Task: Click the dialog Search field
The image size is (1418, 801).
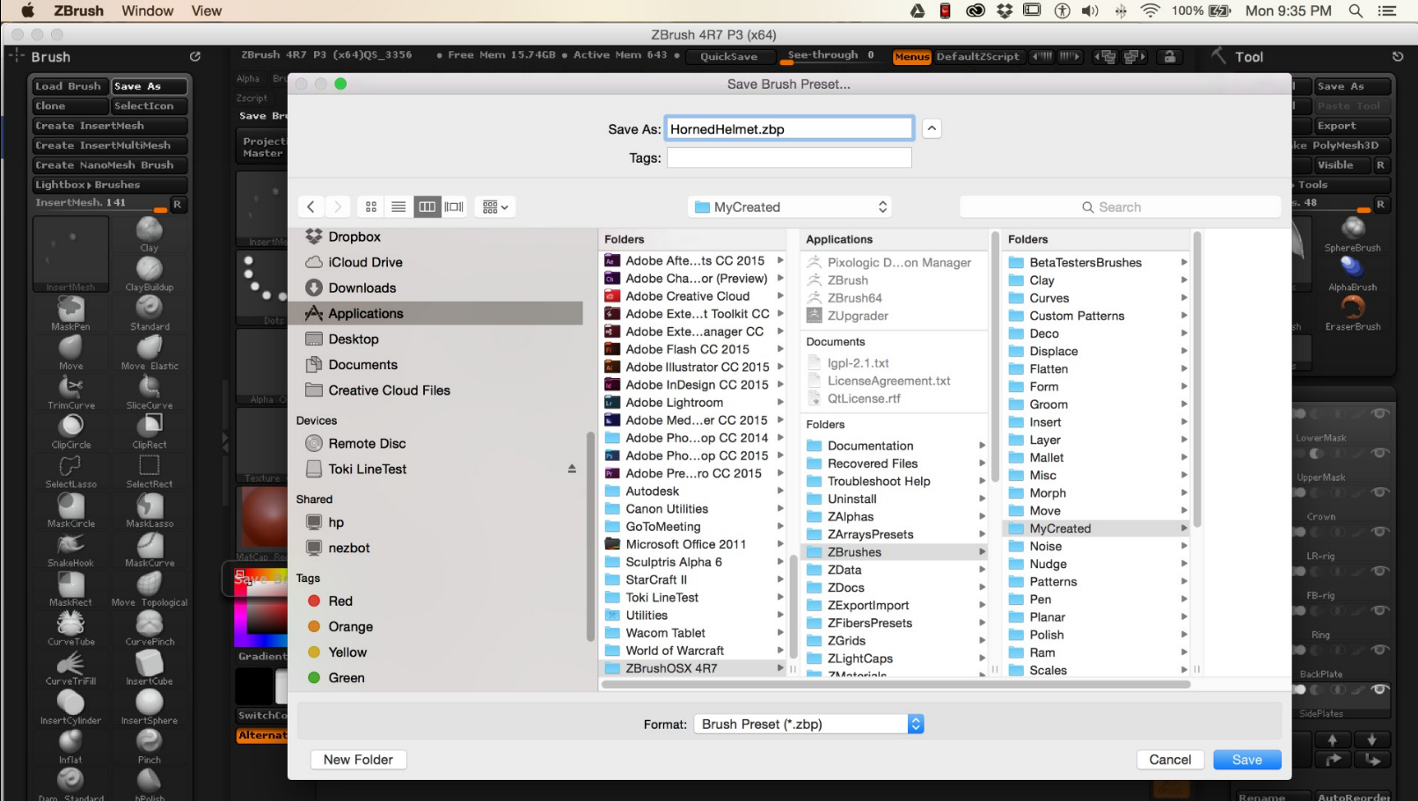Action: click(1119, 207)
